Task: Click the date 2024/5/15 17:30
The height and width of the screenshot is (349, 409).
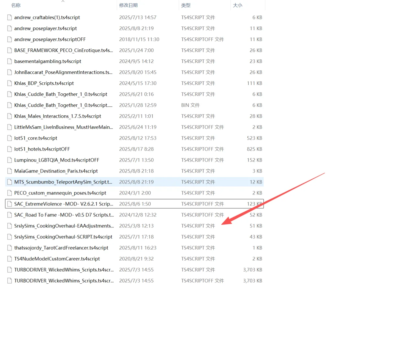Action: (x=138, y=83)
